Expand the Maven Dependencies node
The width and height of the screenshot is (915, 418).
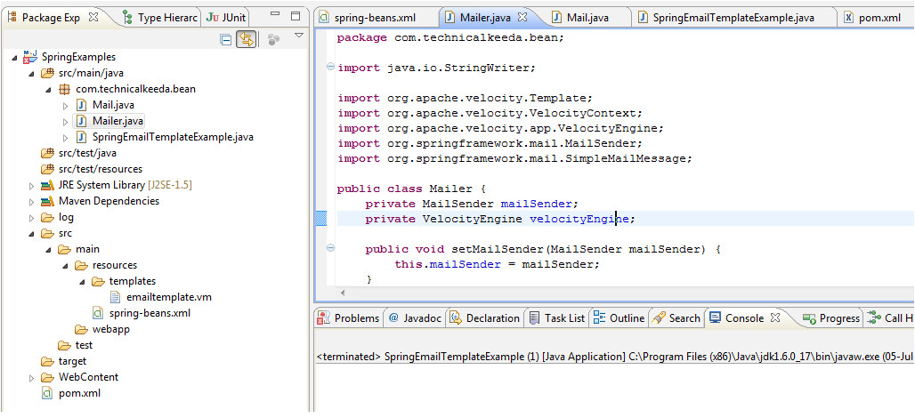tap(31, 202)
